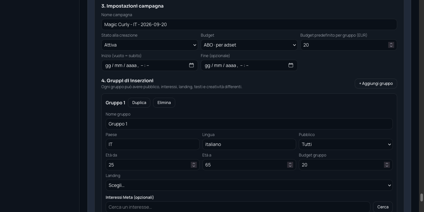The height and width of the screenshot is (212, 424).
Task: Open the Inizio date picker calendar icon
Action: coord(191,65)
